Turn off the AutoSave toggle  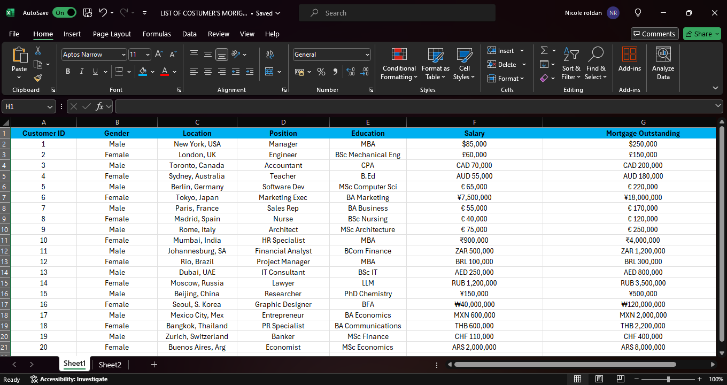pos(65,13)
